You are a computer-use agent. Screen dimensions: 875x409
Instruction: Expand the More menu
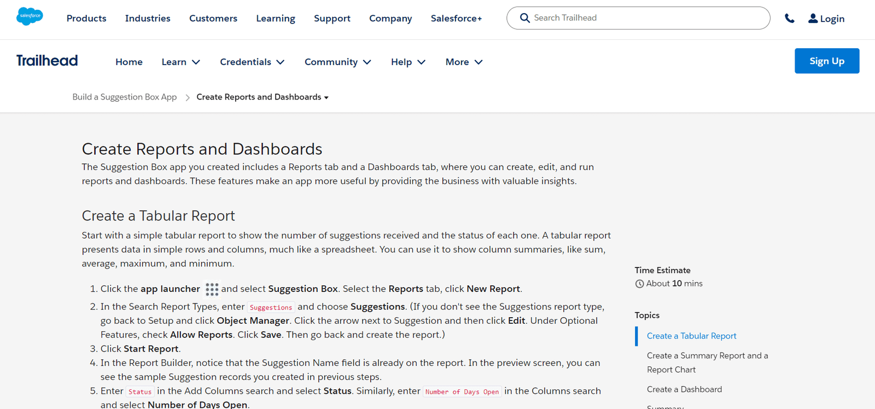coord(464,62)
